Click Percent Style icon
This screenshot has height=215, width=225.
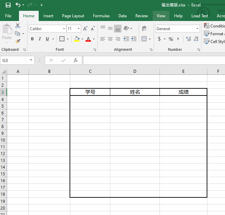pyautogui.click(x=171, y=39)
